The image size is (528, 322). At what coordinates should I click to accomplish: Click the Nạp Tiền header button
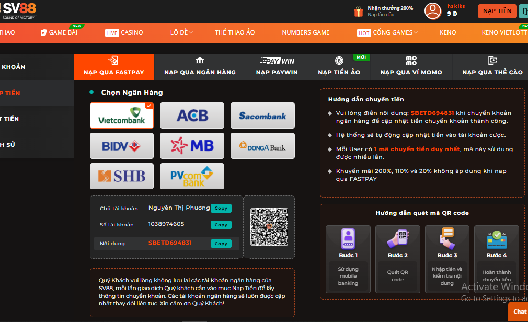[497, 11]
